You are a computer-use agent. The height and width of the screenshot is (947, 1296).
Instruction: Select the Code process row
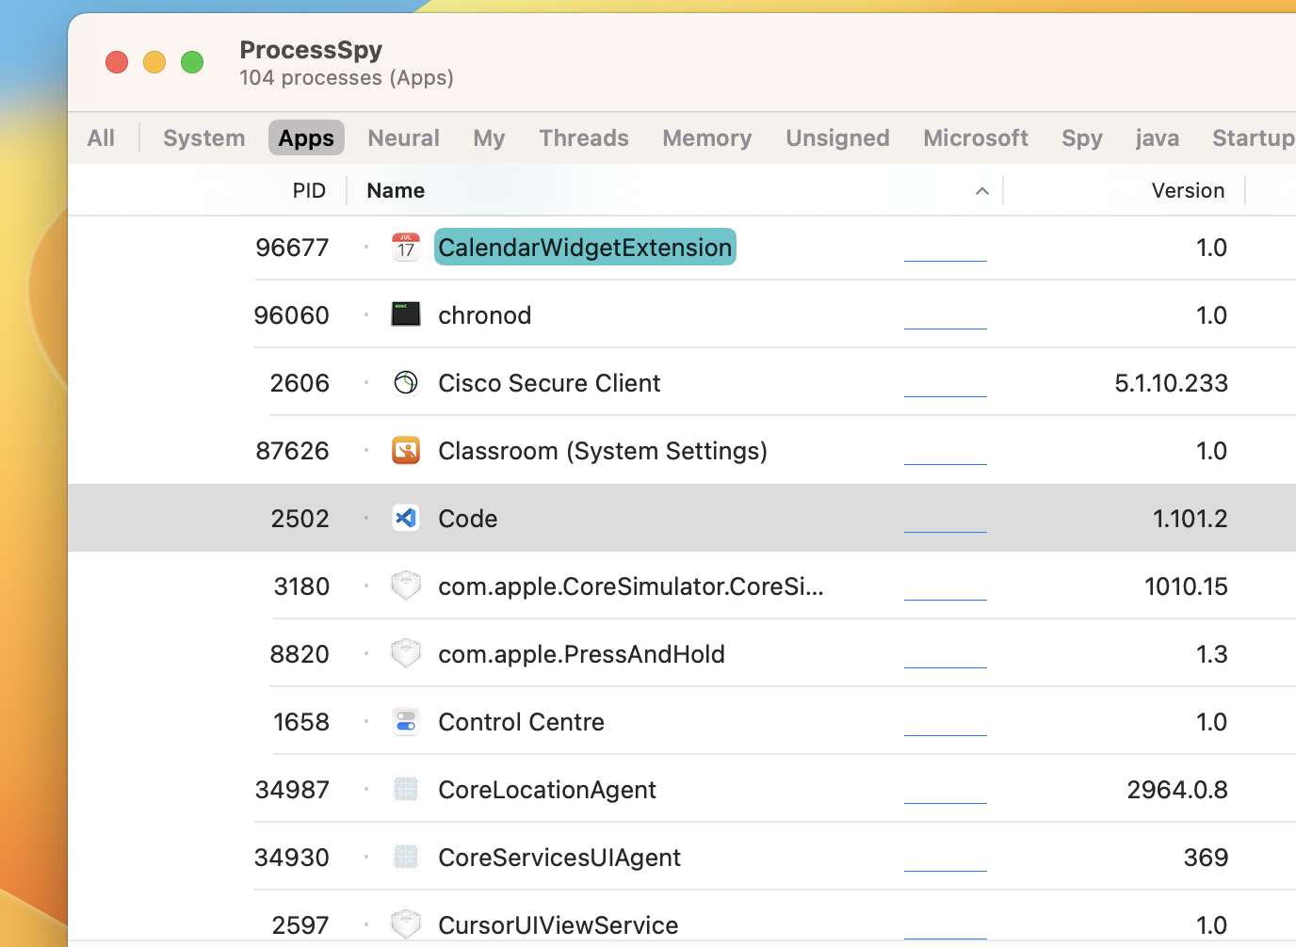(659, 518)
